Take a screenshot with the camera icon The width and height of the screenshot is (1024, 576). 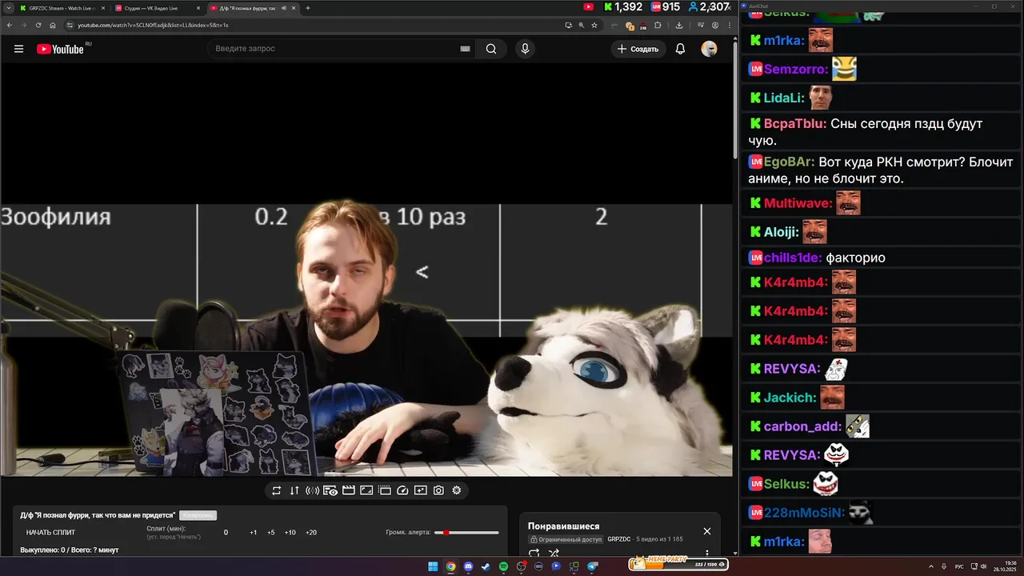(x=438, y=490)
